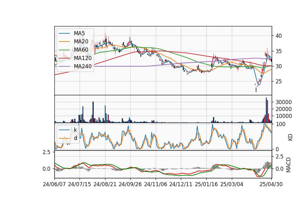Click the orange MA20 legend line sample
The height and width of the screenshot is (217, 302).
coord(64,42)
